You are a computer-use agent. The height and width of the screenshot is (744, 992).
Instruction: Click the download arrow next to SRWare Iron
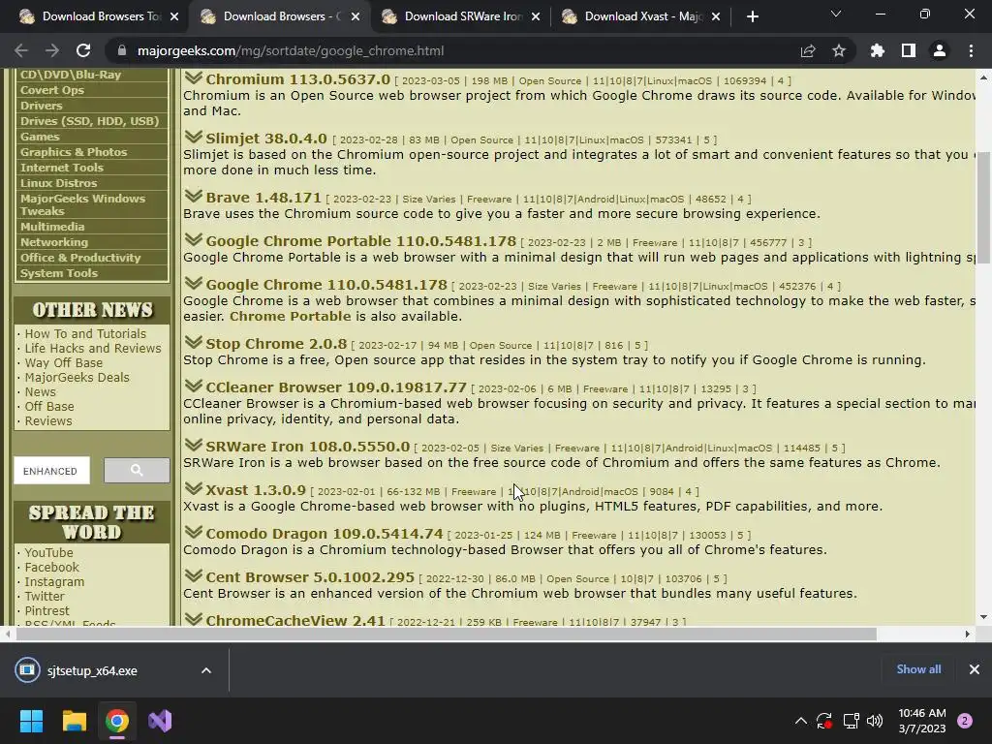(x=194, y=445)
